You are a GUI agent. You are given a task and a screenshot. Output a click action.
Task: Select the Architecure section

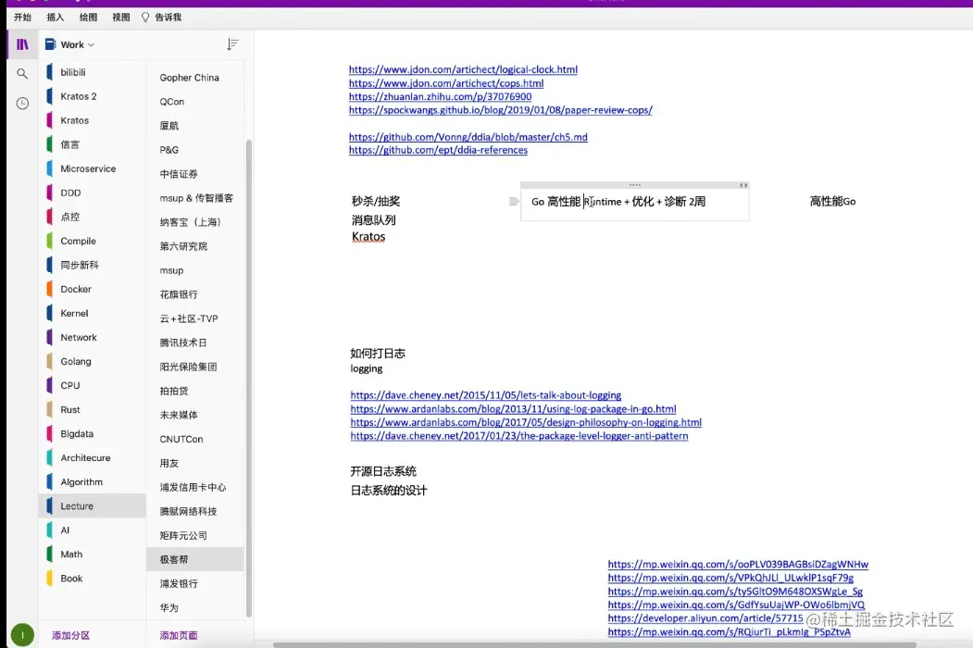[92, 458]
